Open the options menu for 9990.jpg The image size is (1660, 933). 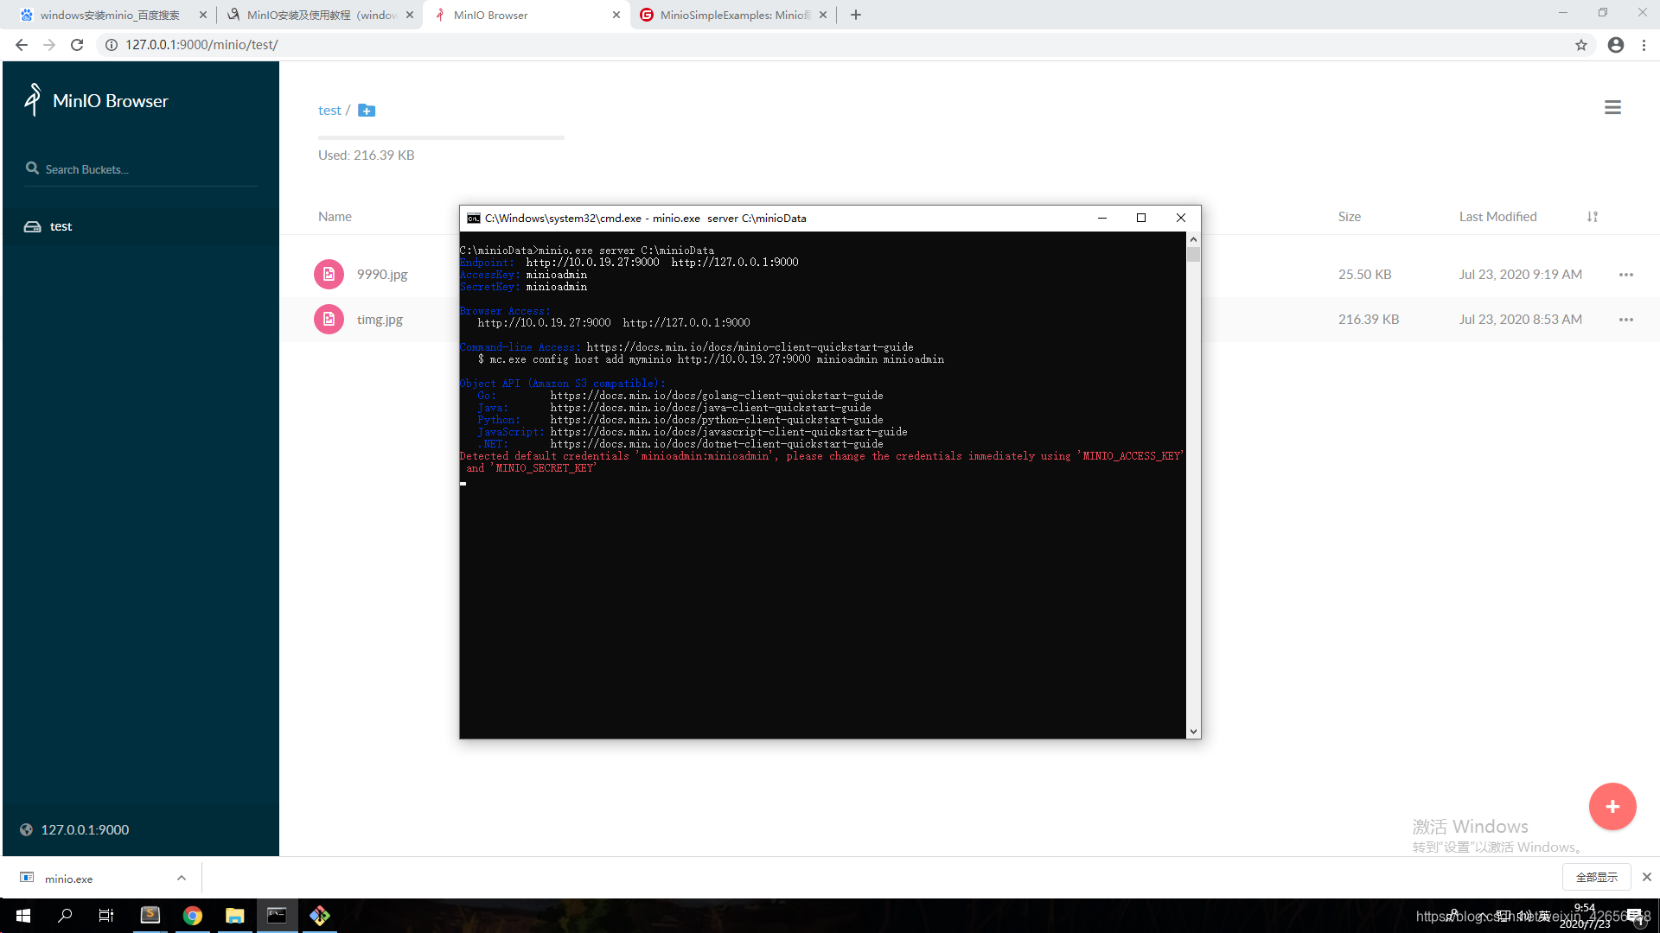pos(1626,275)
